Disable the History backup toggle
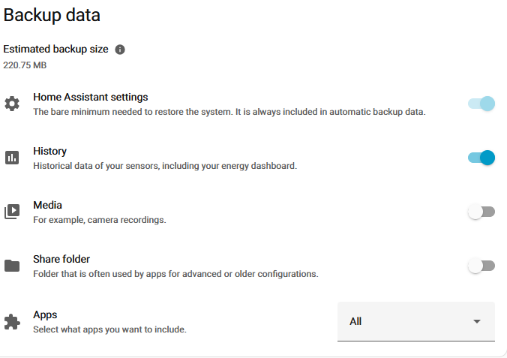 click(x=481, y=158)
